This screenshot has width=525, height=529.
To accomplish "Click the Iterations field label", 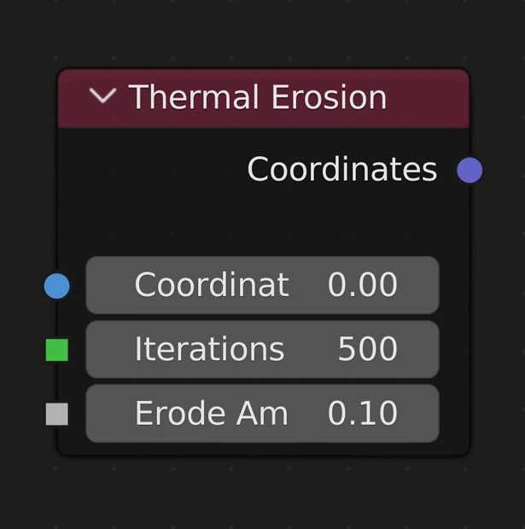I will (209, 349).
